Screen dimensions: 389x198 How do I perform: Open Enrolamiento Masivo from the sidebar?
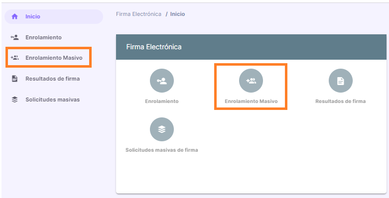[x=54, y=58]
